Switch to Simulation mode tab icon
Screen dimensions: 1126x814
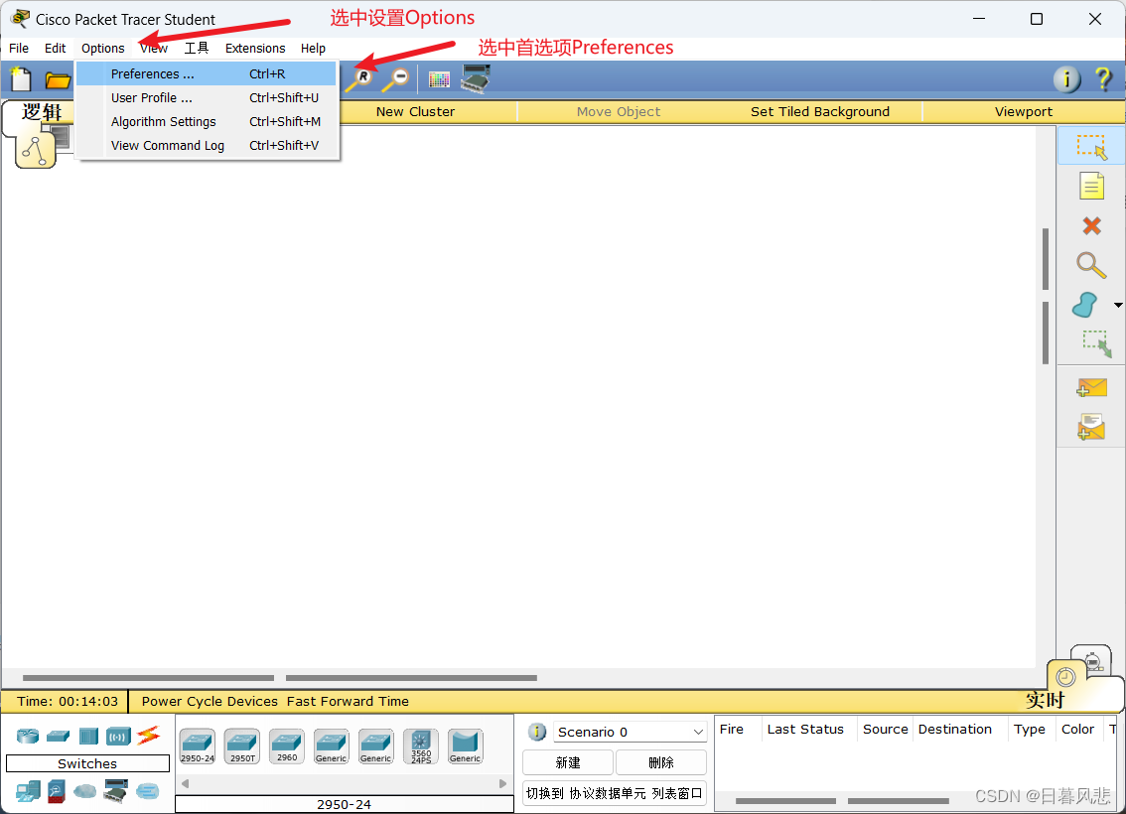[1091, 658]
